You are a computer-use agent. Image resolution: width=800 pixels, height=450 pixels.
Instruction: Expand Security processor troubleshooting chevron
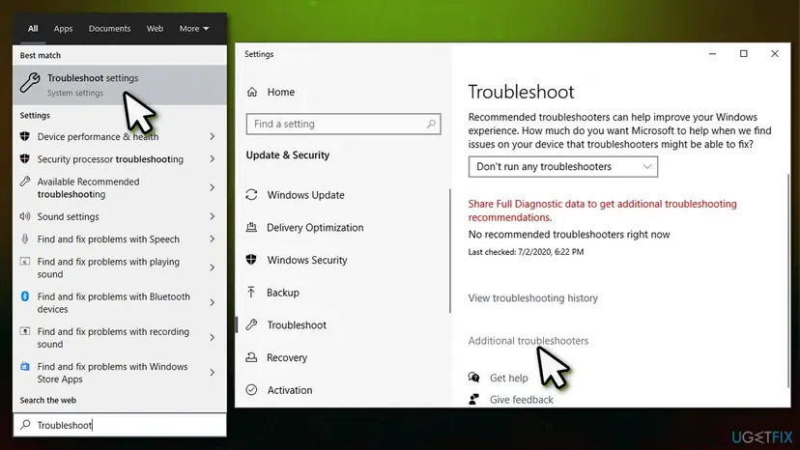coord(213,158)
